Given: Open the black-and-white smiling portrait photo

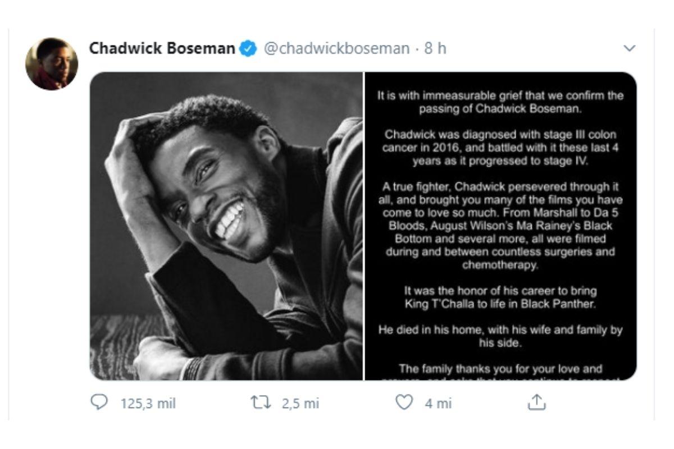Looking at the screenshot, I should point(226,226).
